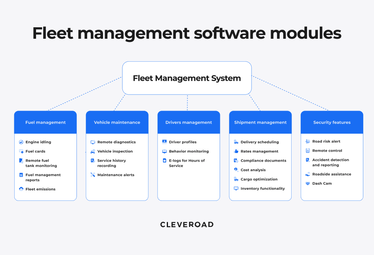Click the Remote diagnostics text
This screenshot has height=255, width=374.
tap(116, 142)
